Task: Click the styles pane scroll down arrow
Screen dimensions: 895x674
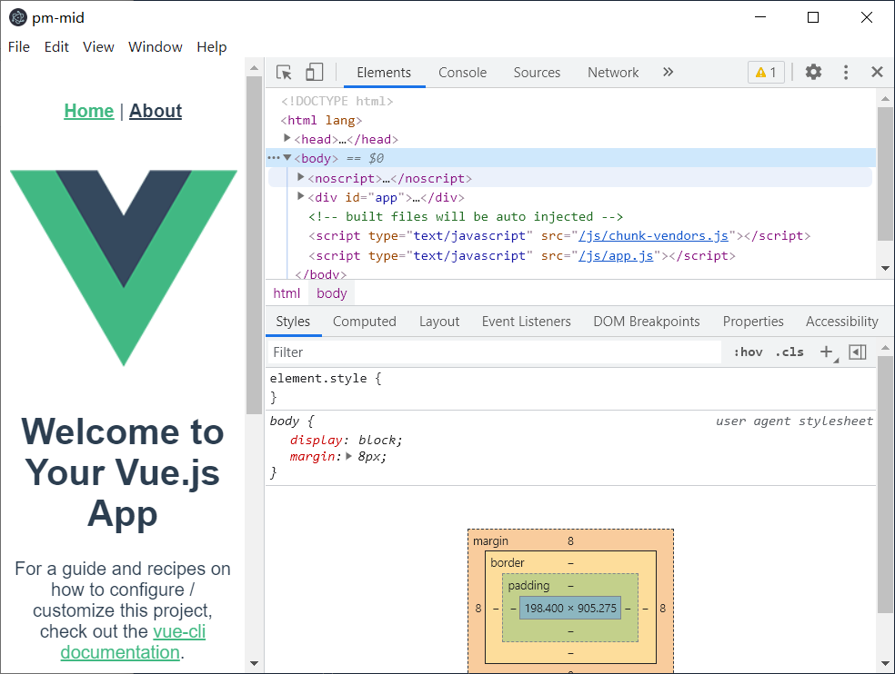Action: pos(885,663)
